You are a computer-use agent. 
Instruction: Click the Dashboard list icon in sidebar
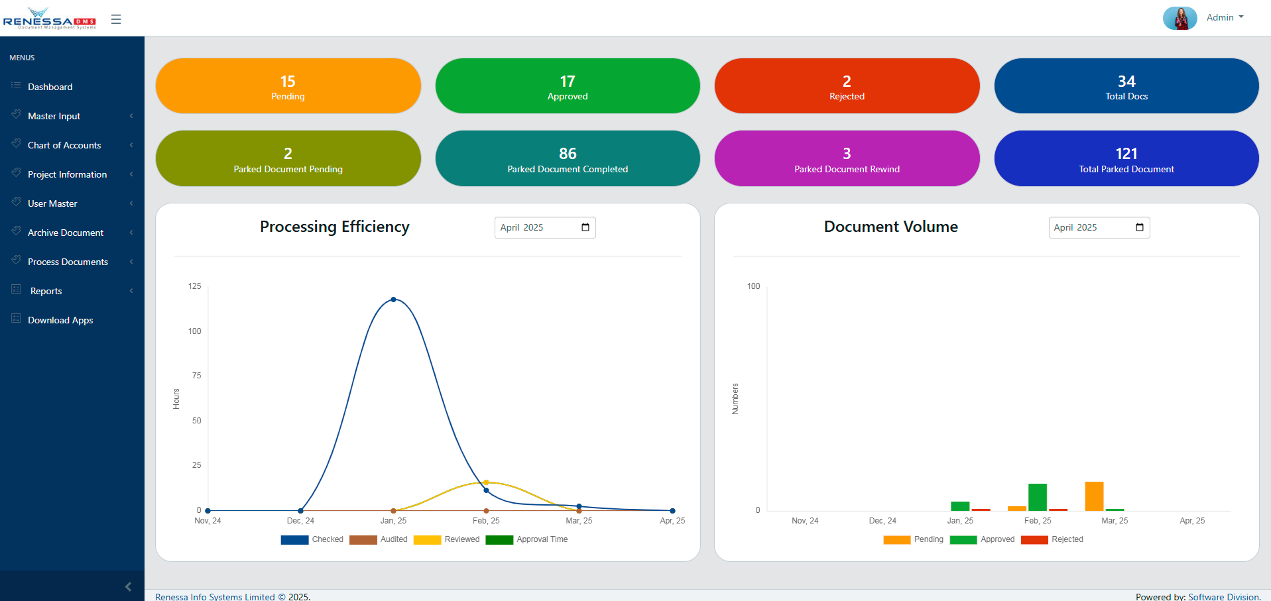(16, 85)
